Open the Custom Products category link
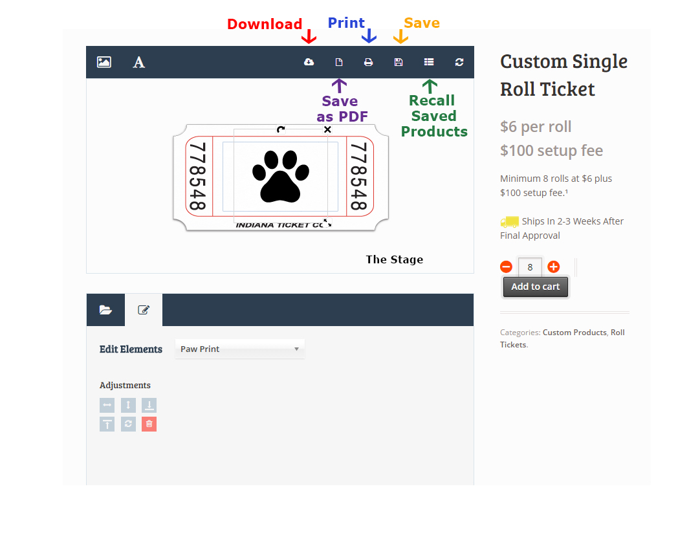The image size is (678, 559). [574, 333]
